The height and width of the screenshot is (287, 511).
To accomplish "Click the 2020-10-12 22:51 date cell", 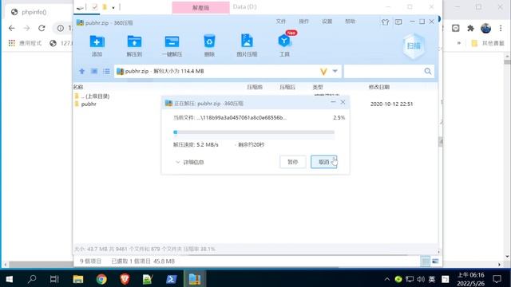I will pyautogui.click(x=391, y=104).
